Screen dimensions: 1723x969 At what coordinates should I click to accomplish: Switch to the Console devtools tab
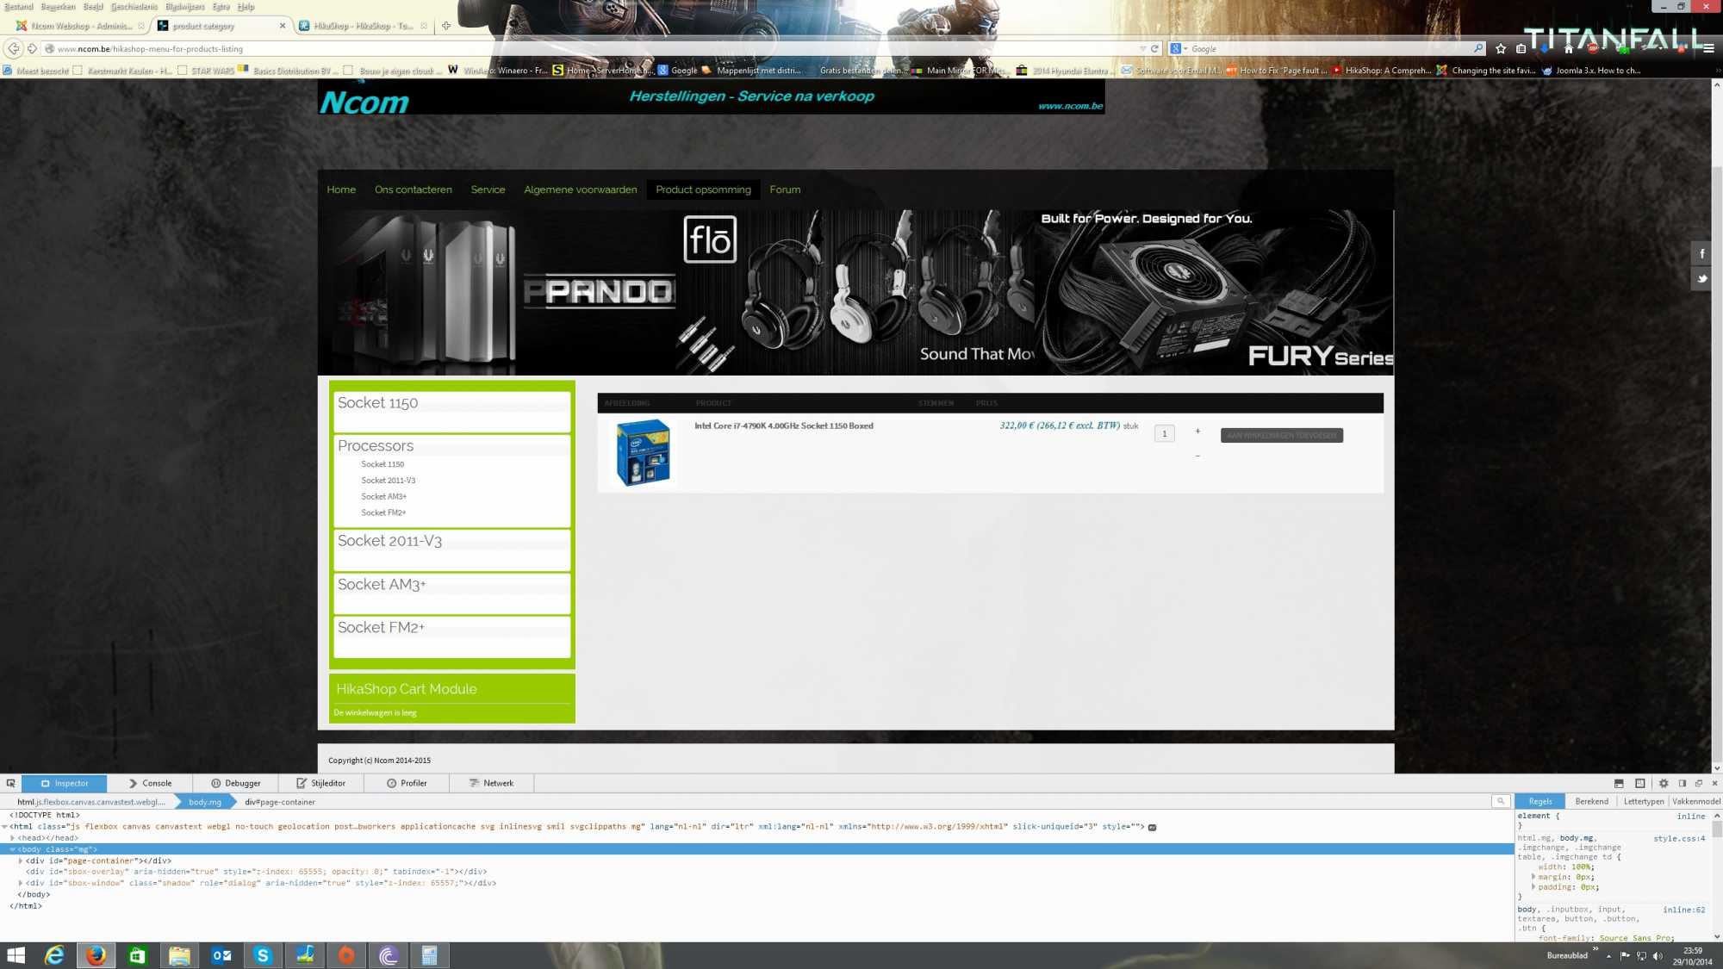point(150,783)
